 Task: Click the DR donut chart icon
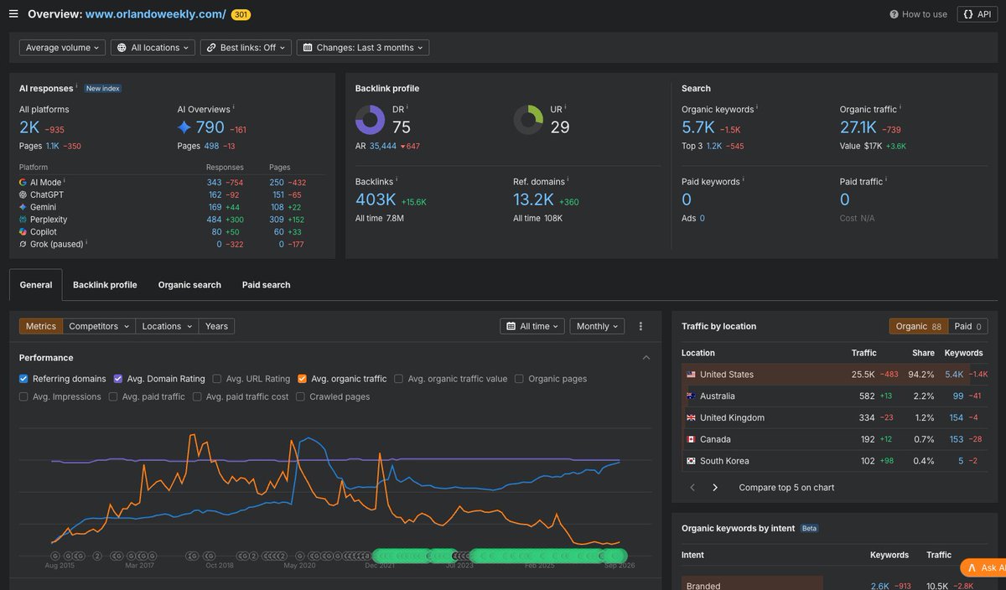pyautogui.click(x=370, y=120)
